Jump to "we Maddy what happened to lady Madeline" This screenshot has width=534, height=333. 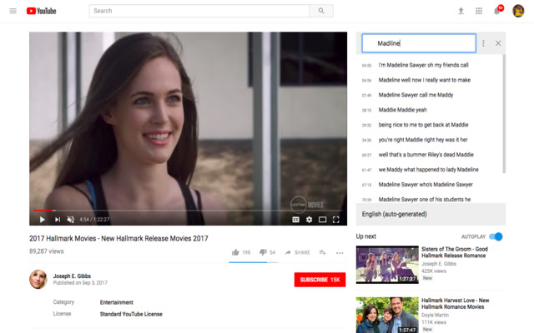[428, 170]
